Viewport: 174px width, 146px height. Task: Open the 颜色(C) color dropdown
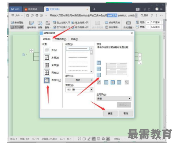(x=79, y=80)
